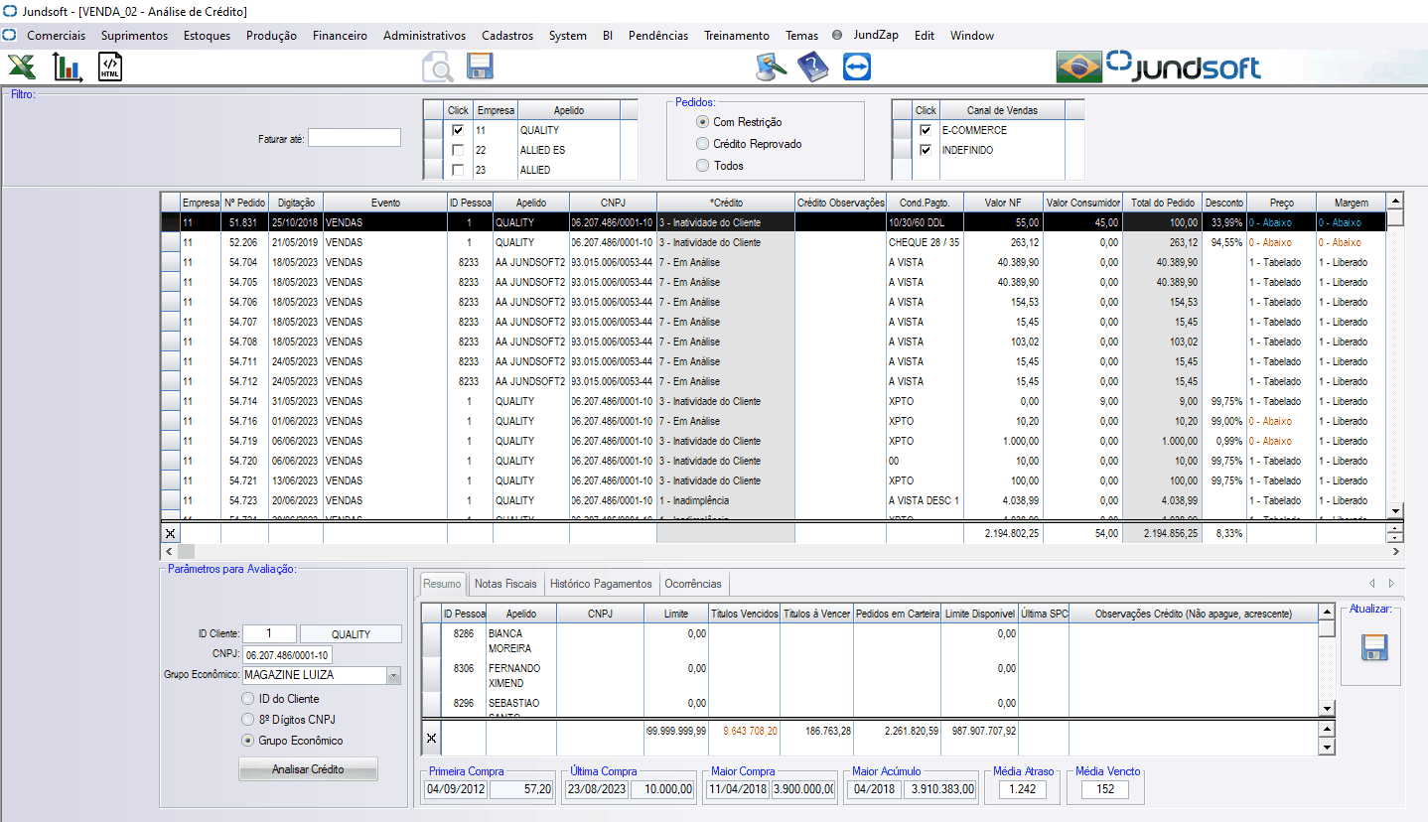Click the tab strip left arrow
This screenshot has height=822, width=1428.
1372,583
